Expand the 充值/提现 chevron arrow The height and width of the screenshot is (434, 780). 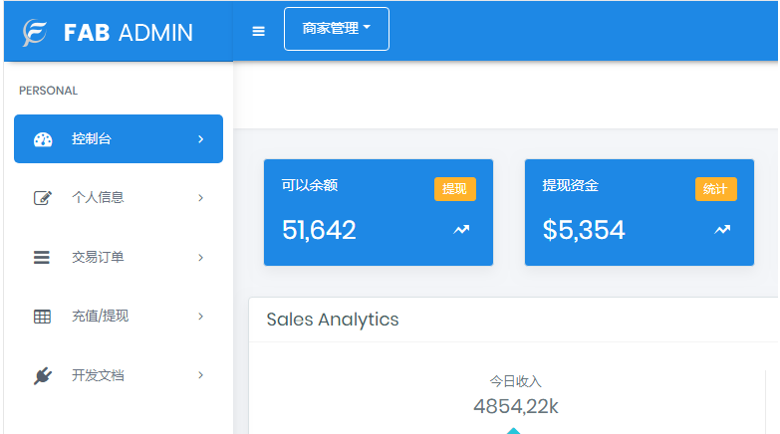pos(200,317)
